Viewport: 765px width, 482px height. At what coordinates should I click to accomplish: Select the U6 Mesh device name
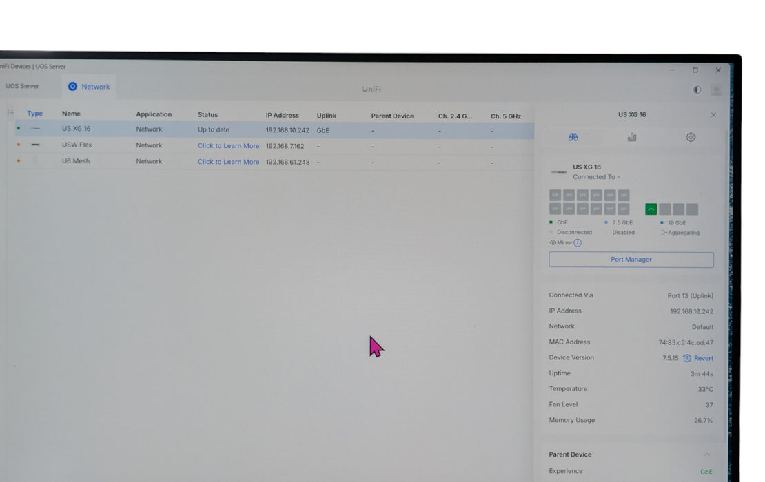tap(76, 161)
